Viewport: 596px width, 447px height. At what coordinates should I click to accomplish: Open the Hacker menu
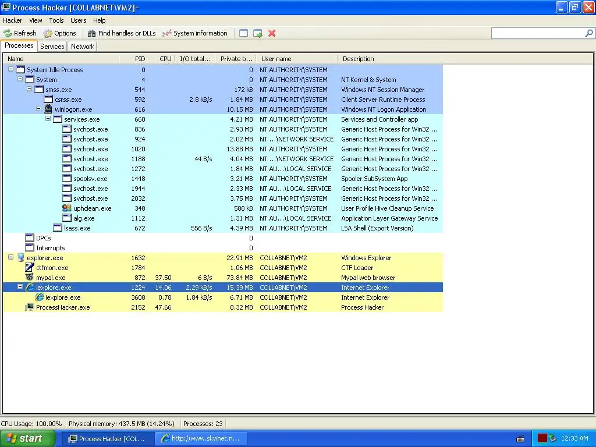pyautogui.click(x=13, y=20)
